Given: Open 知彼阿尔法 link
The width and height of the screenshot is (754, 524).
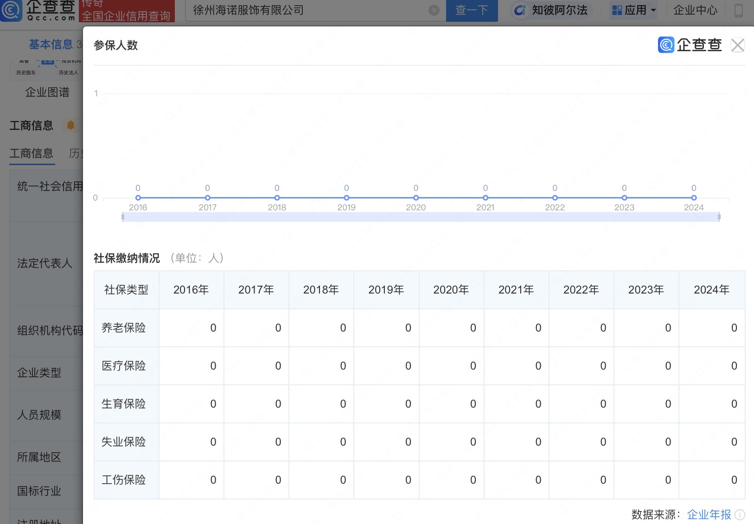Looking at the screenshot, I should click(560, 10).
